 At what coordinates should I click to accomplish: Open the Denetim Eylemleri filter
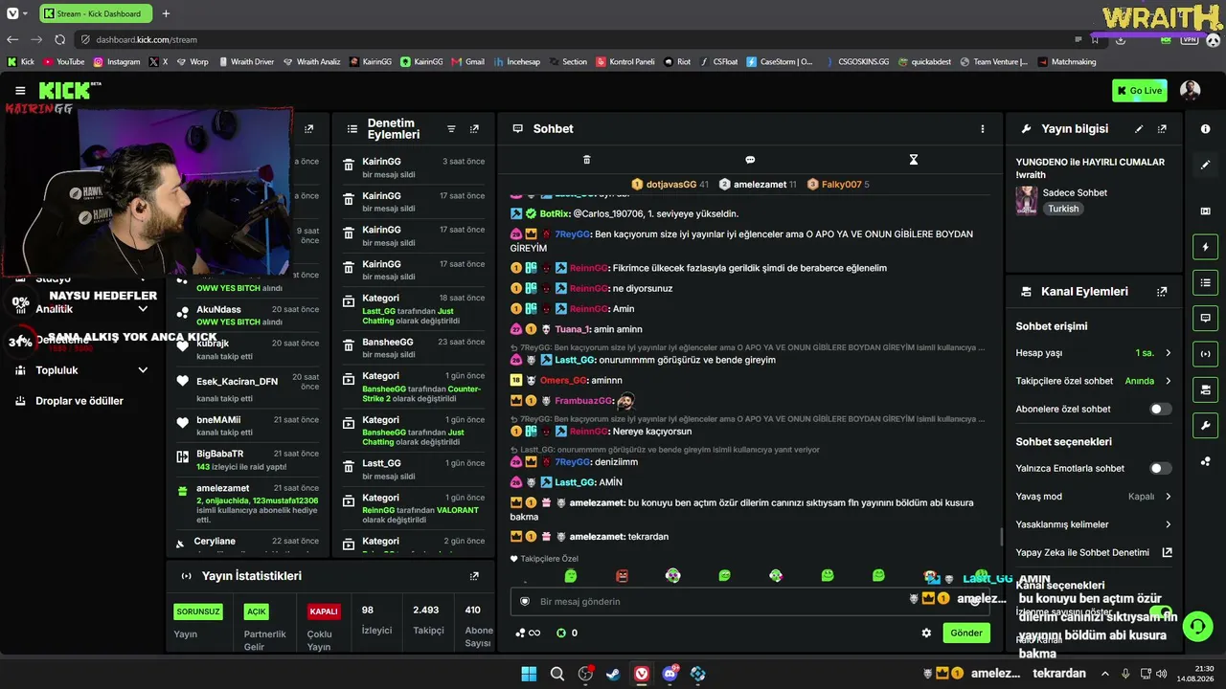[451, 128]
